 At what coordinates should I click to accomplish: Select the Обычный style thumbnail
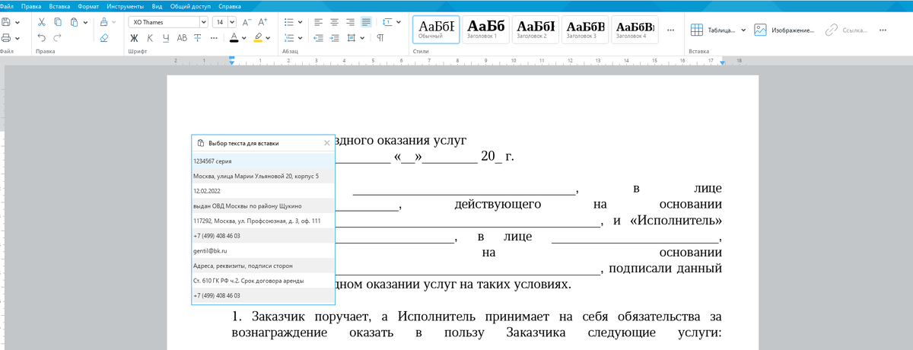pos(436,30)
